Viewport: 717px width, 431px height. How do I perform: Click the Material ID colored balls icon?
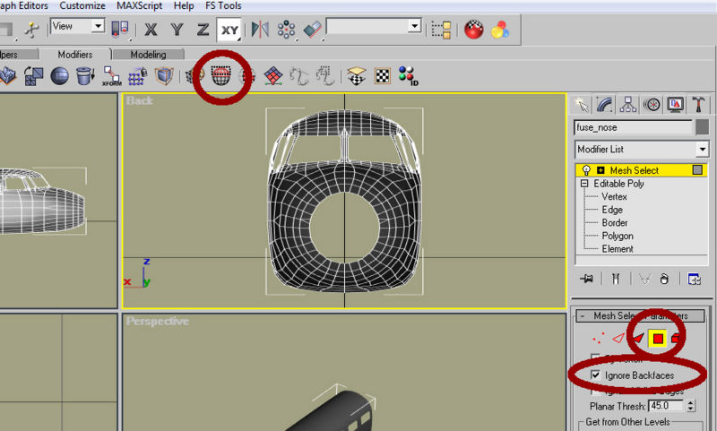click(408, 76)
